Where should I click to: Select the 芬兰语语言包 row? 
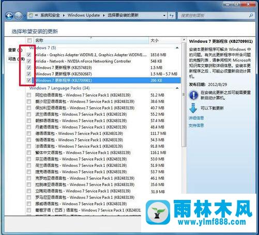pyautogui.click(x=103, y=159)
